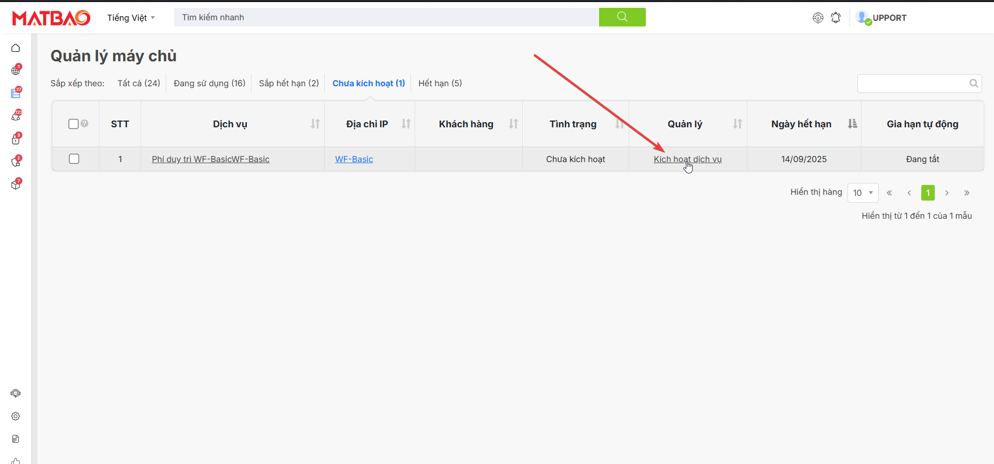
Task: Click the Kích hoạt dịch vụ link
Action: [687, 159]
